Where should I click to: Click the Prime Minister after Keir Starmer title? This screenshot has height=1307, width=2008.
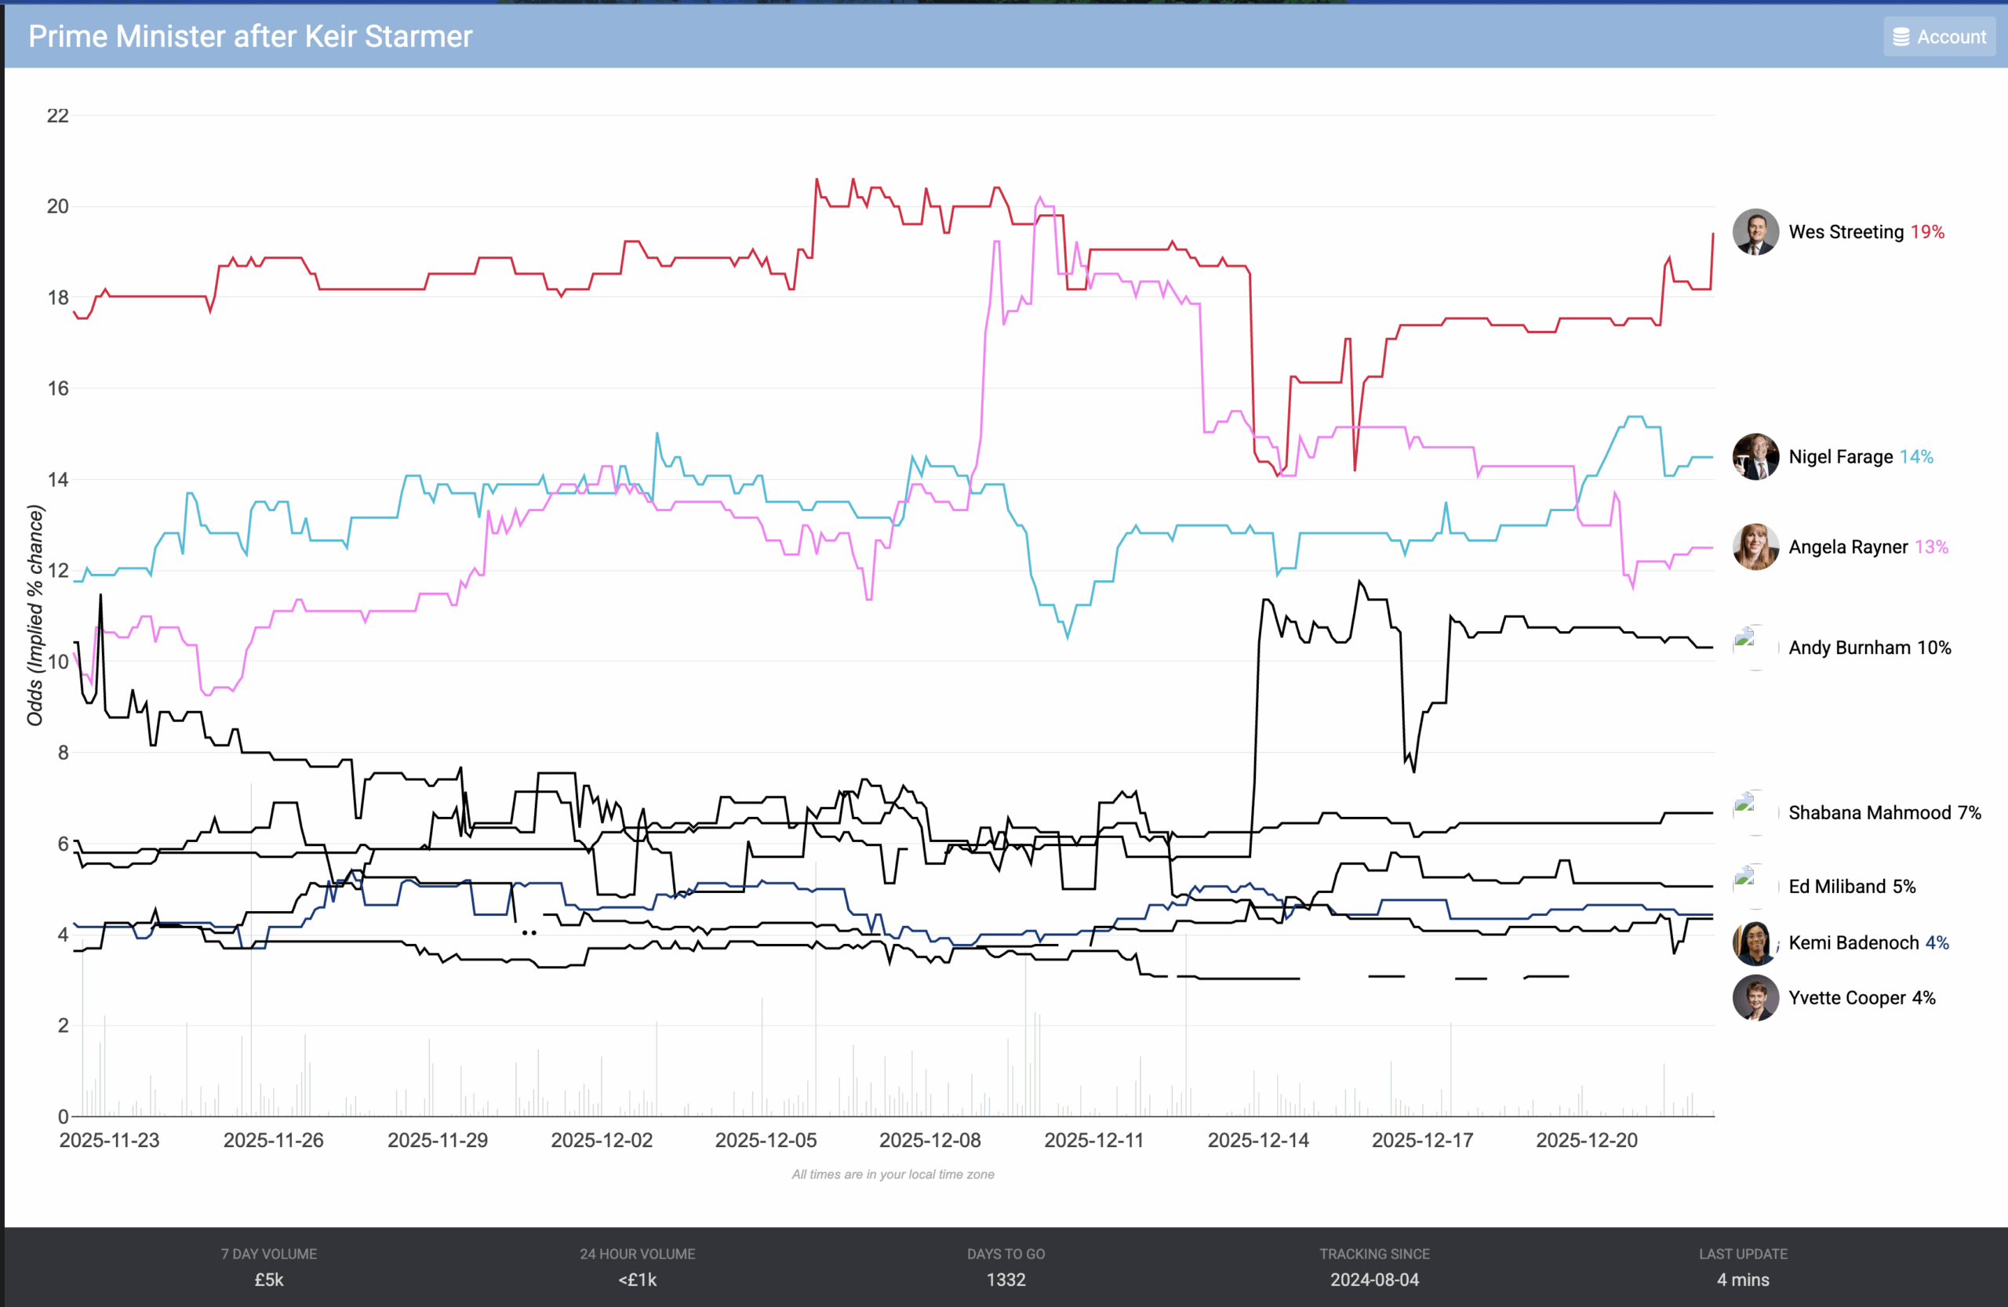tap(249, 37)
